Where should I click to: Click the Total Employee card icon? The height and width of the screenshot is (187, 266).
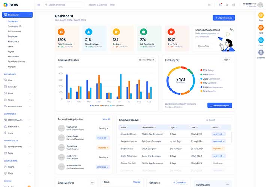tap(62, 32)
